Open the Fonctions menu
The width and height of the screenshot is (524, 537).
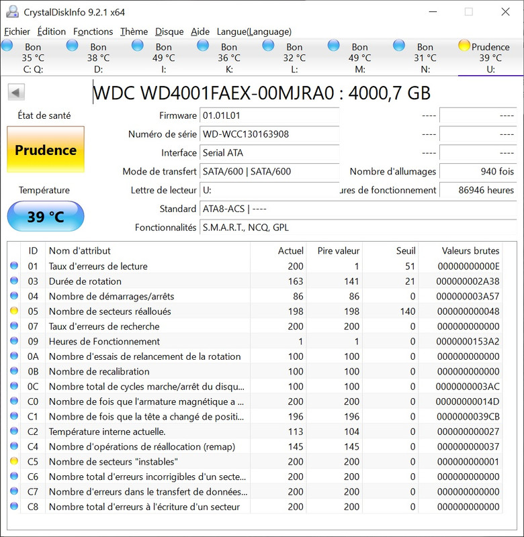click(x=93, y=32)
